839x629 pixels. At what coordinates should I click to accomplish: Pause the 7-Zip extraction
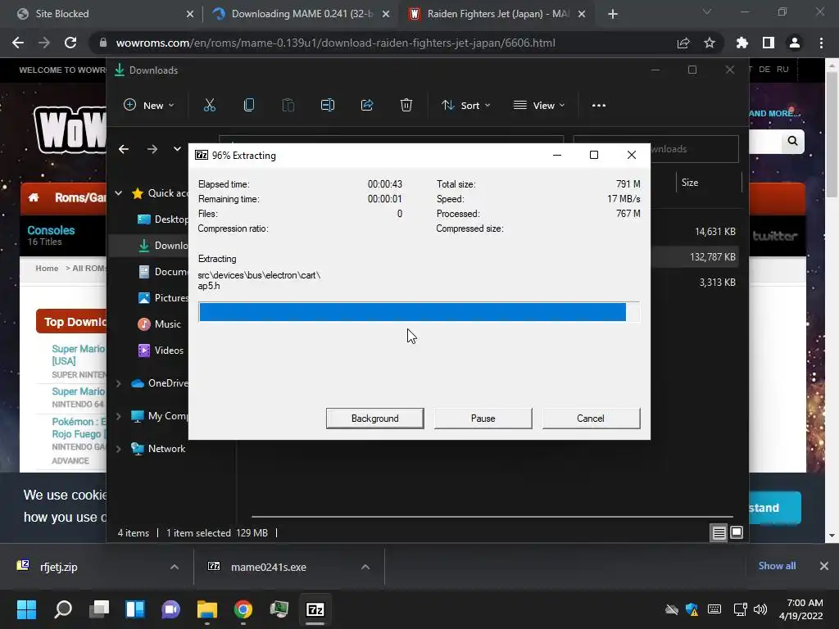tap(483, 419)
